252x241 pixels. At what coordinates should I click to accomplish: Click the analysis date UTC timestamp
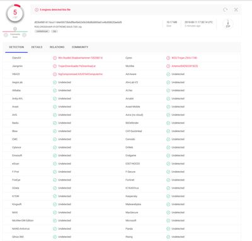[x=198, y=22]
